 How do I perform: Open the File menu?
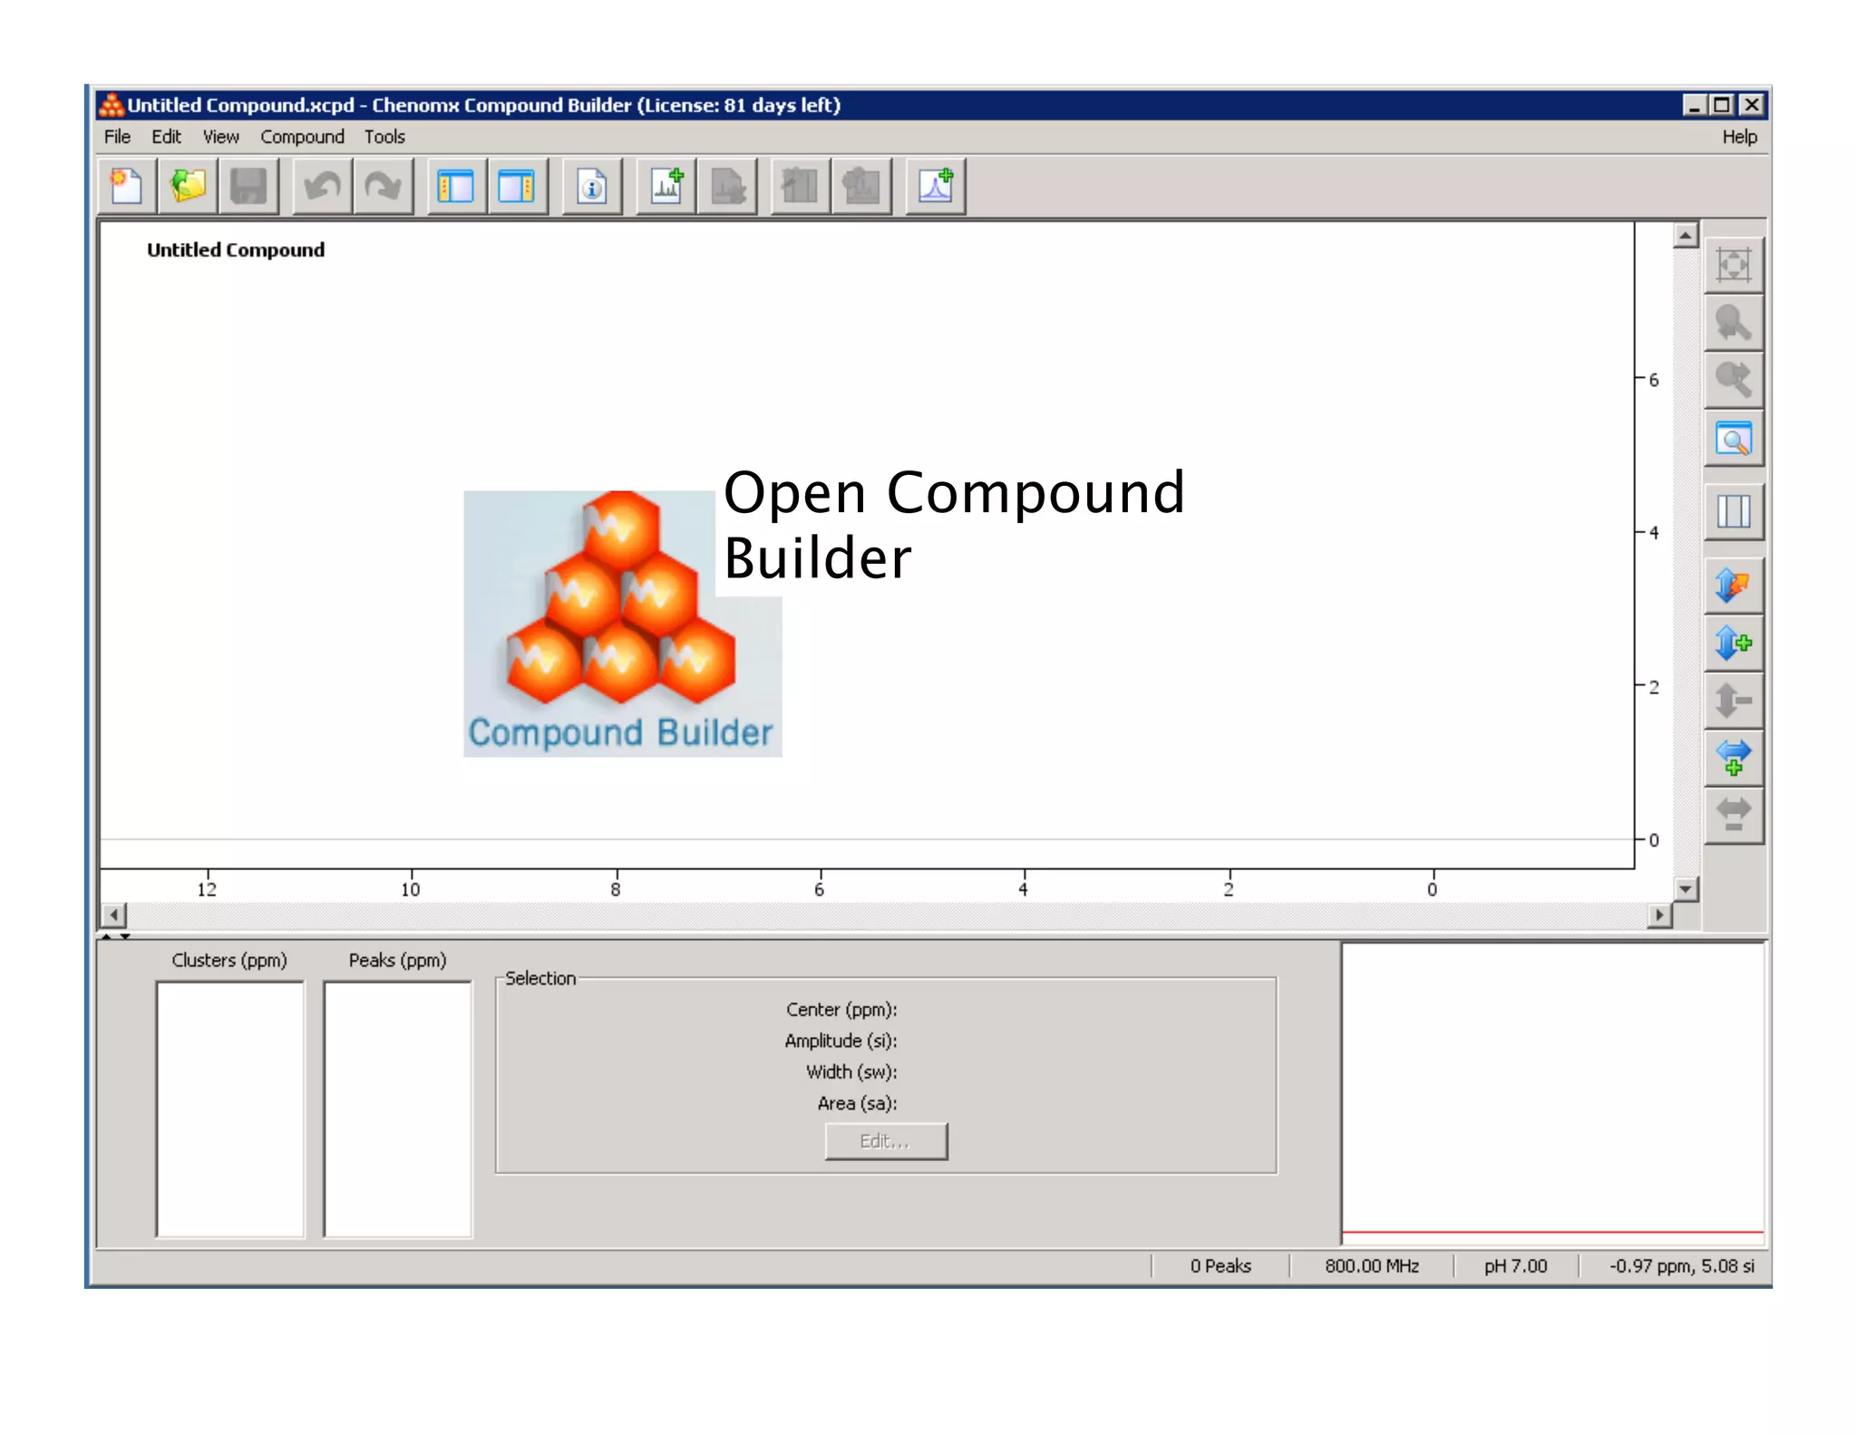(117, 137)
